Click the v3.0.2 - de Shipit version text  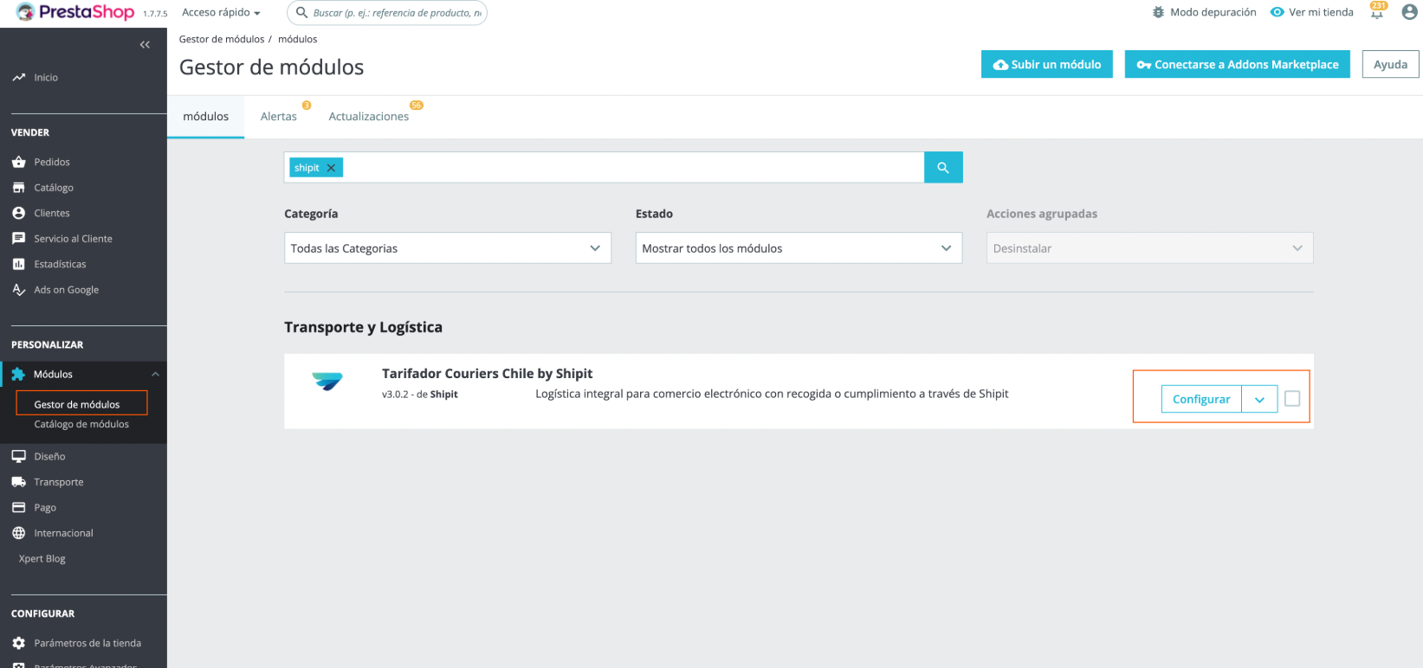coord(420,395)
